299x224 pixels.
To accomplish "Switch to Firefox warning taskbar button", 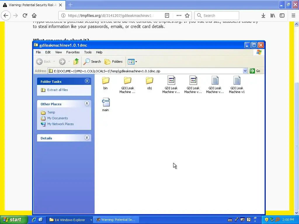I will coord(116,220).
